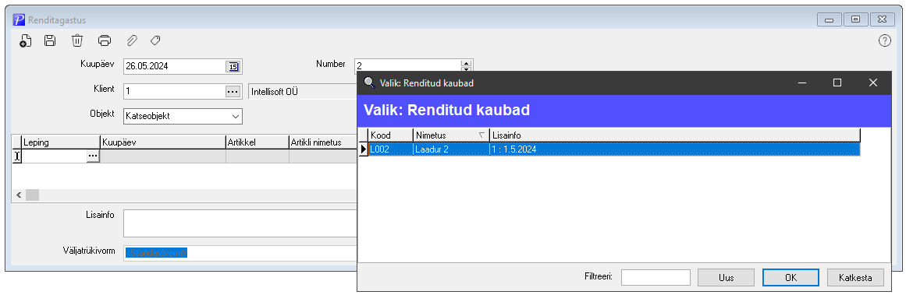
Task: Click the Renditagastus window app icon
Action: [x=19, y=20]
